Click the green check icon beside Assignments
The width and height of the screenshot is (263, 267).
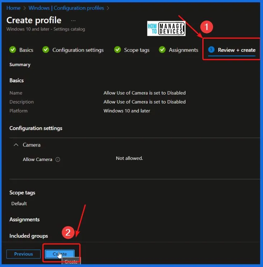(x=162, y=50)
